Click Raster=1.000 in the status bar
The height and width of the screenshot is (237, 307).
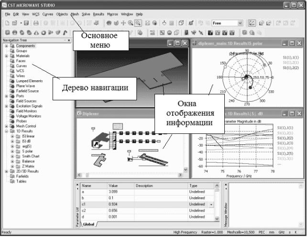[212, 232]
